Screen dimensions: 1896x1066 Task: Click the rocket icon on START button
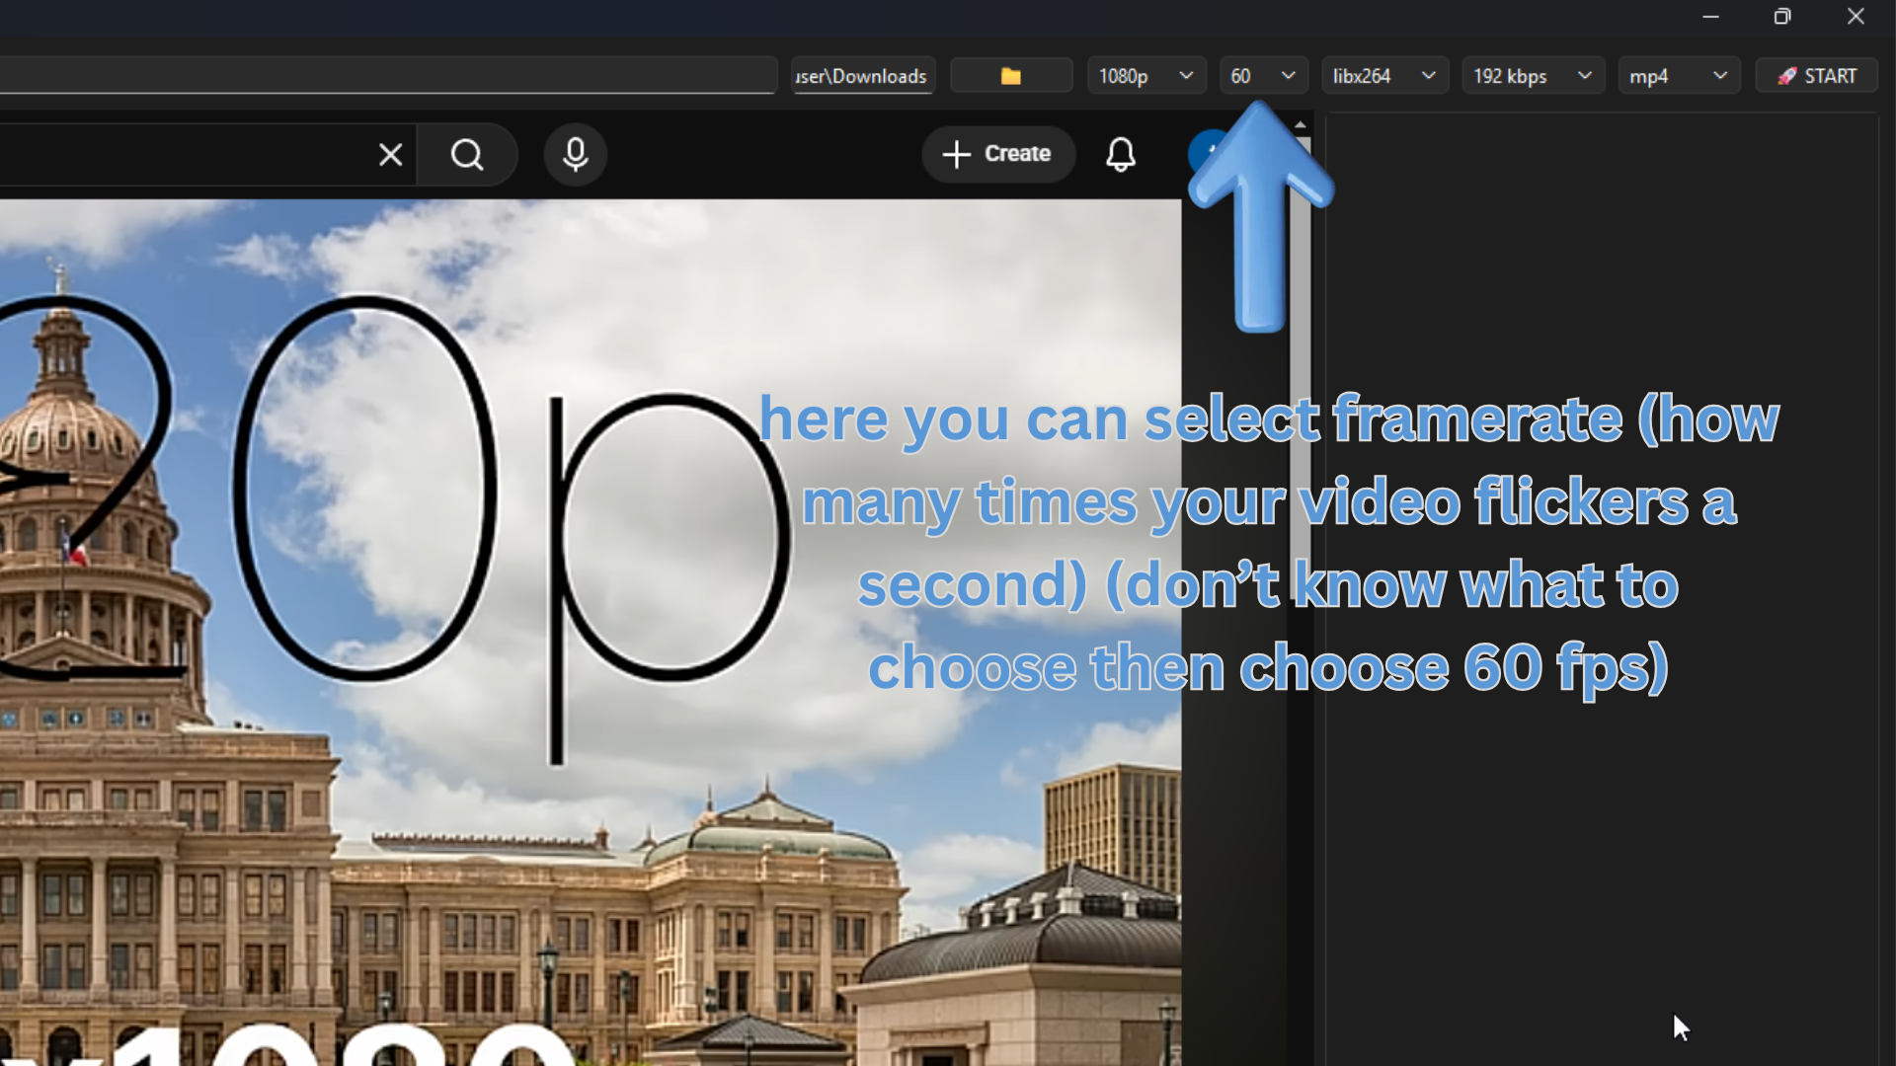(1789, 75)
